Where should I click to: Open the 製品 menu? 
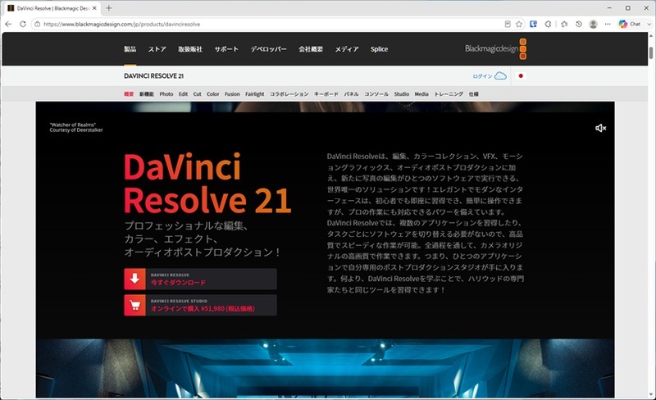click(130, 49)
